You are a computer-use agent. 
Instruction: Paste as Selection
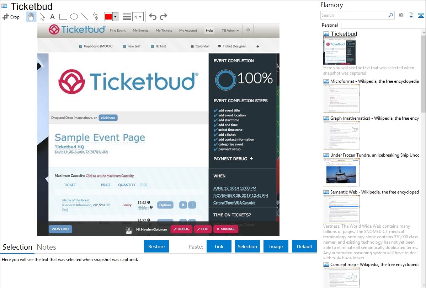point(247,246)
